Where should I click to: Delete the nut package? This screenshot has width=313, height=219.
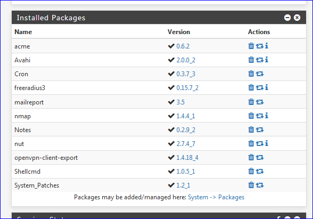pos(251,143)
